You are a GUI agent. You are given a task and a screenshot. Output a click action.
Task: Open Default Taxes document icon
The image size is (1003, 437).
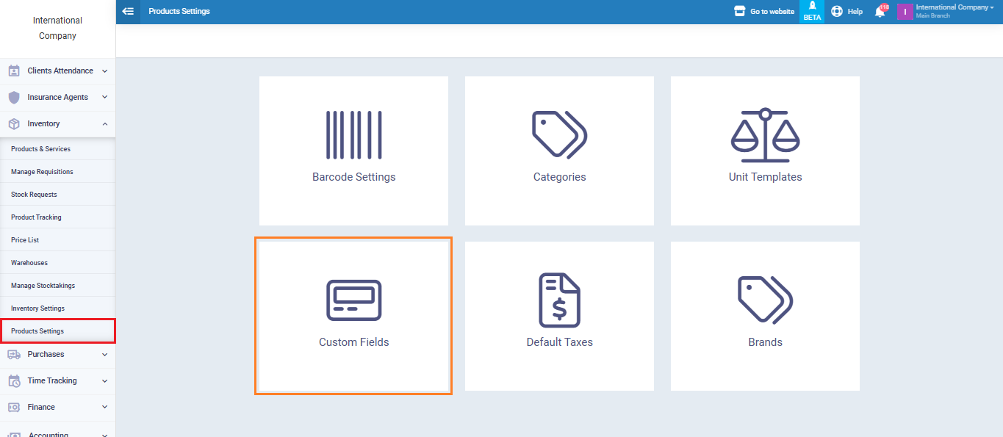pyautogui.click(x=559, y=300)
